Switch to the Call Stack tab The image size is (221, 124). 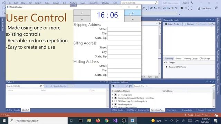coord(131,110)
